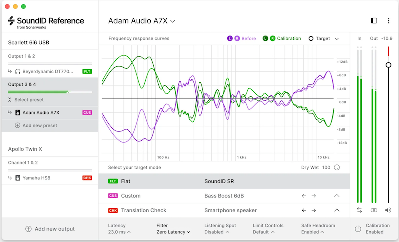This screenshot has height=242, width=399.
Task: Click the mono listening overlapping circles icon
Action: pyautogui.click(x=374, y=211)
